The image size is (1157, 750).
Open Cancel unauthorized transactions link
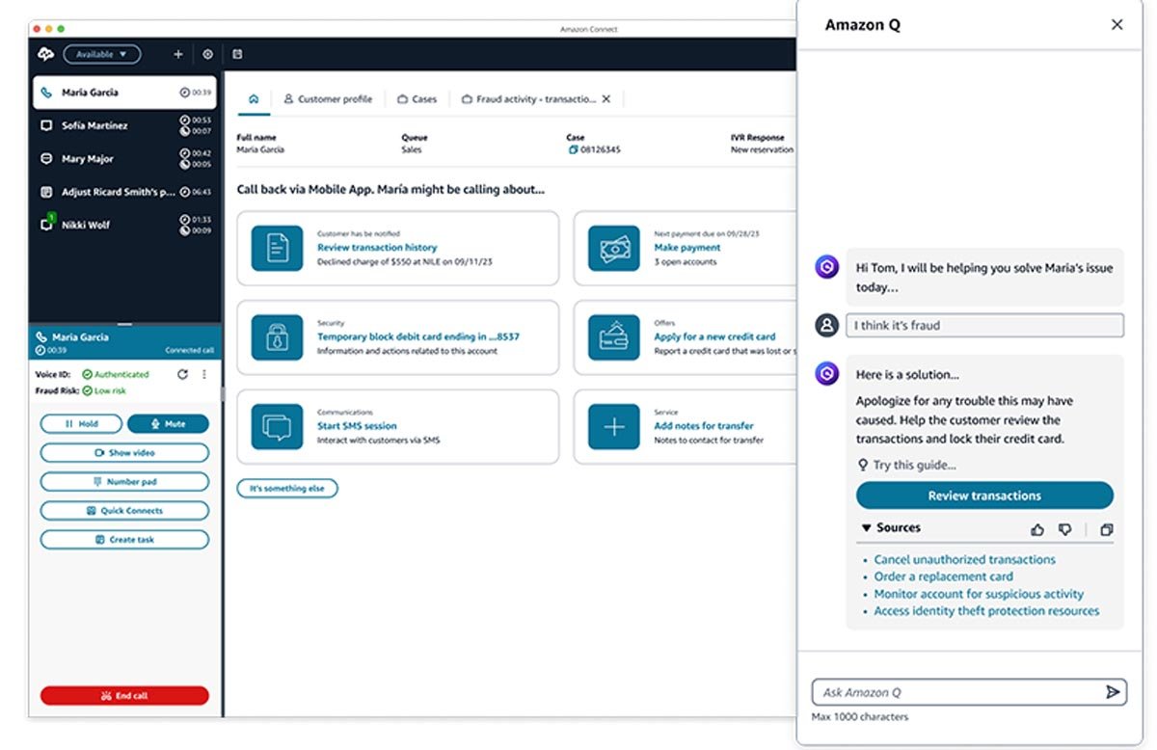tap(964, 559)
